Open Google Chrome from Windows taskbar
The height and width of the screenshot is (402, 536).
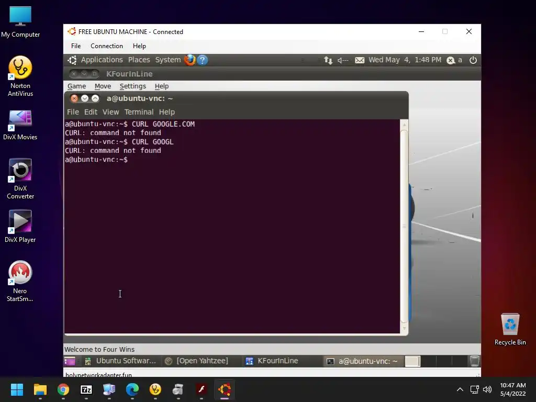63,389
